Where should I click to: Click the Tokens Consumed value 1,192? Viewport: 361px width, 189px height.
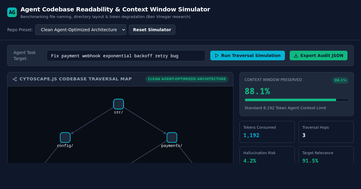tap(251, 135)
